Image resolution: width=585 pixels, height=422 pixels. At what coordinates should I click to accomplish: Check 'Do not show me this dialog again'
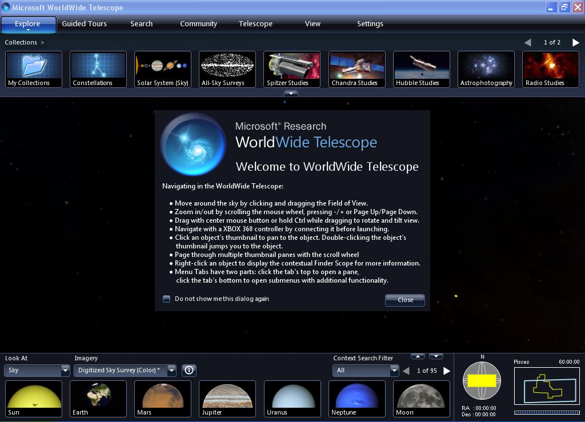(167, 299)
